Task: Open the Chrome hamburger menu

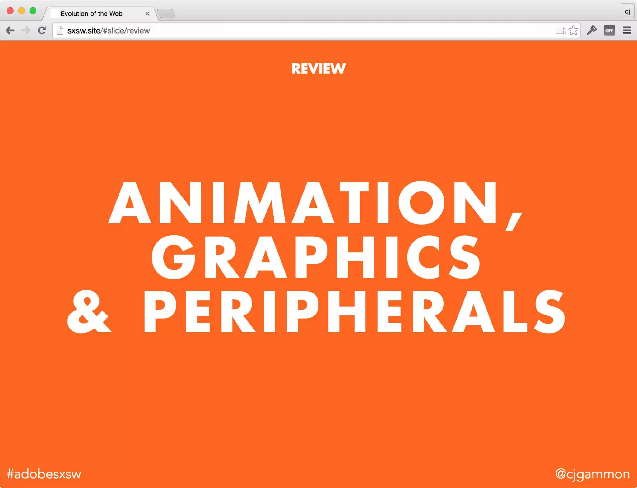Action: coord(627,30)
